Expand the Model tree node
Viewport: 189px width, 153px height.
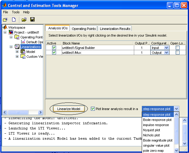pyautogui.click(x=17, y=52)
